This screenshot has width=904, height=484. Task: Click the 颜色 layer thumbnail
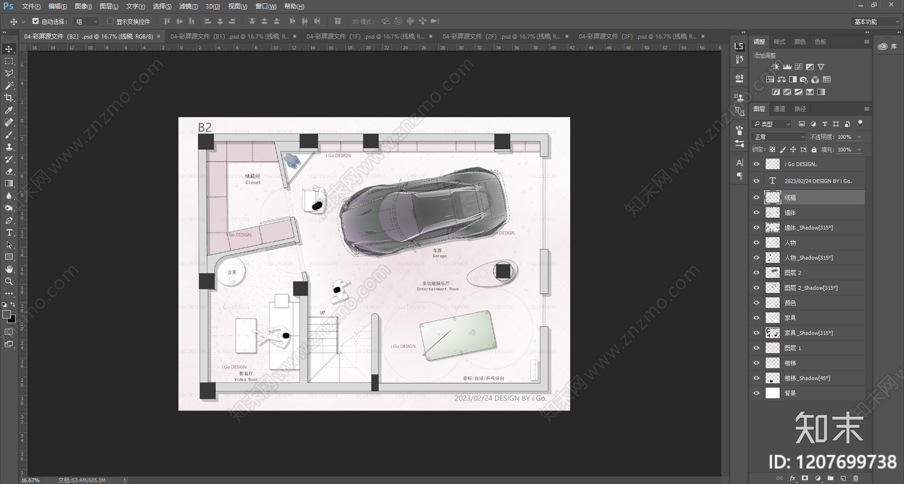pos(772,303)
